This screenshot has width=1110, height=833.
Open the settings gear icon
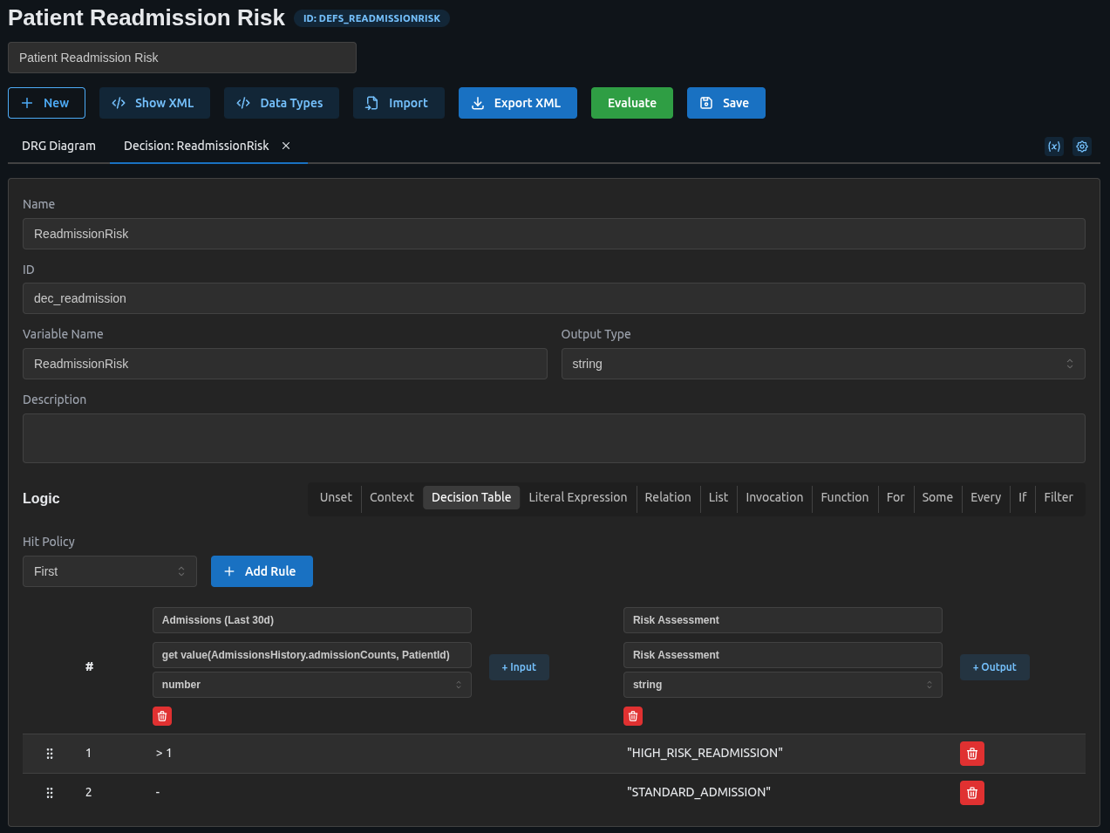[x=1081, y=147]
